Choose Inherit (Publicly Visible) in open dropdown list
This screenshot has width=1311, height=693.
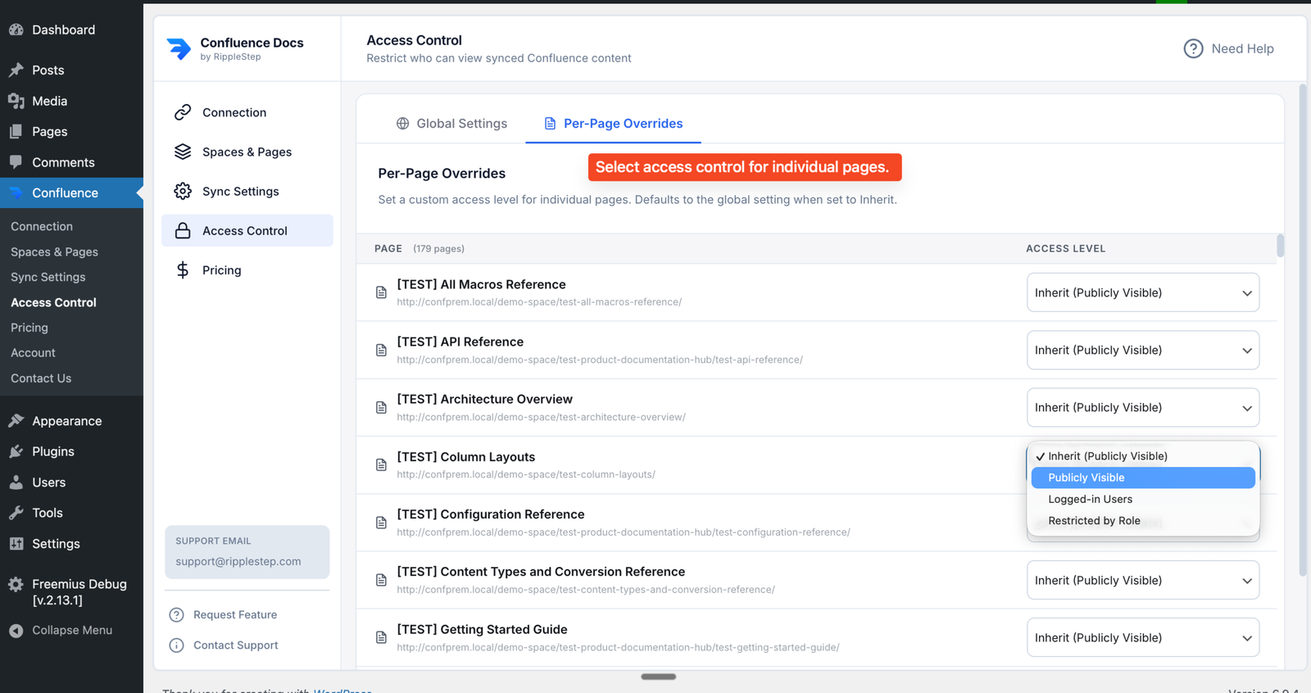[1143, 456]
